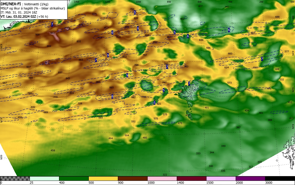295x185 pixels.
Task: Click the map value 387
Action: click(x=238, y=127)
